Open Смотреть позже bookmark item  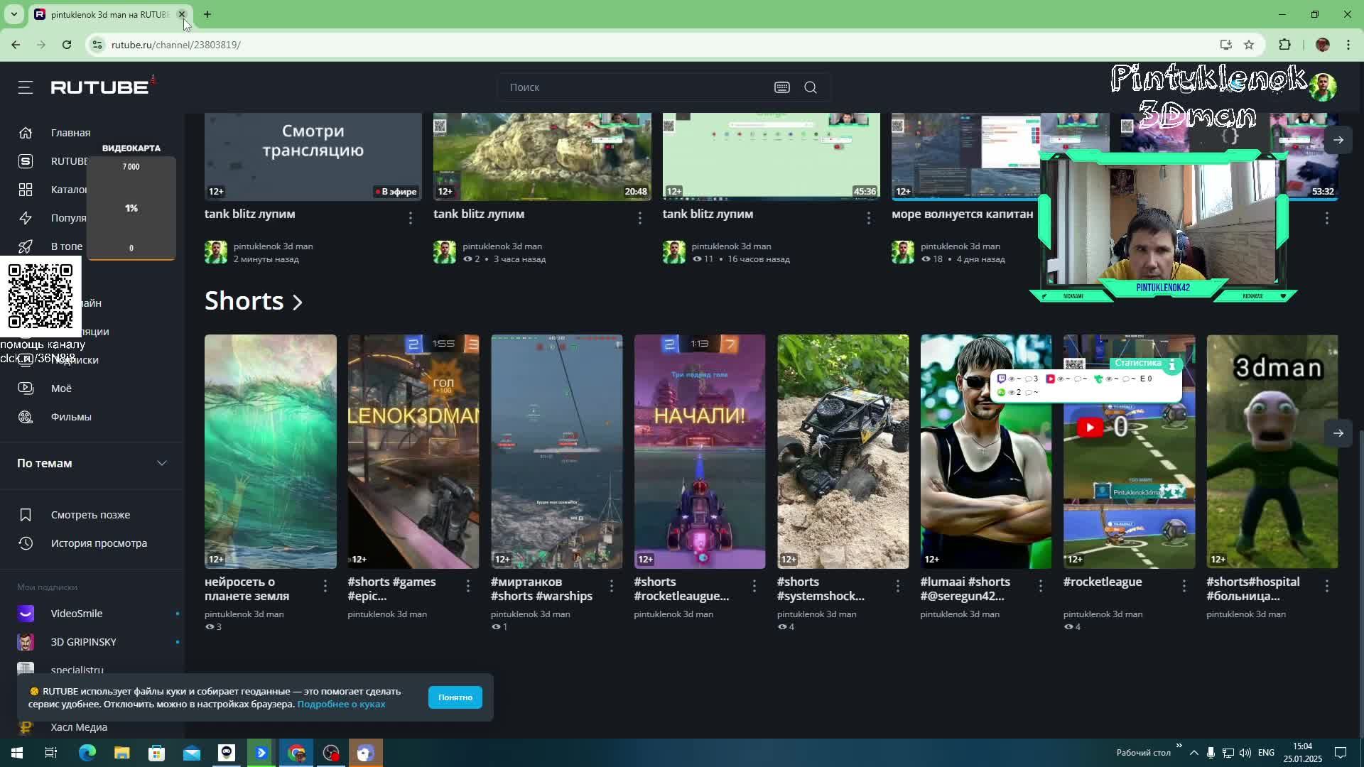(x=90, y=515)
